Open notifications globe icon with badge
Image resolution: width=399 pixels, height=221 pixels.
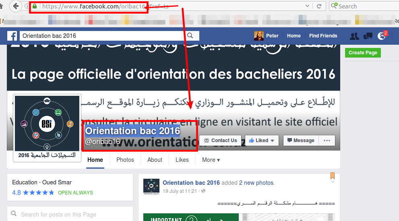click(382, 36)
